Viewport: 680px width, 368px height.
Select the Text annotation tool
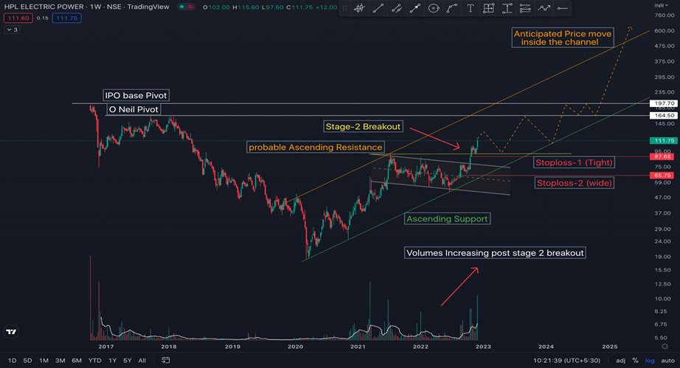click(x=470, y=8)
